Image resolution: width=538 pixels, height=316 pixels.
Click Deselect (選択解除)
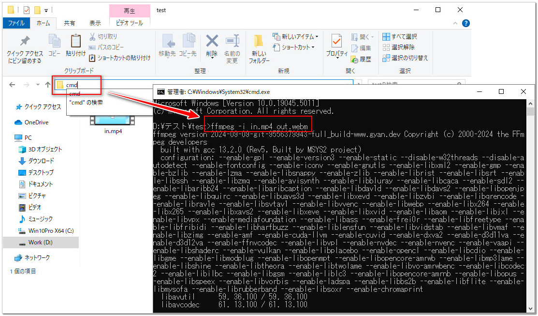[x=398, y=47]
